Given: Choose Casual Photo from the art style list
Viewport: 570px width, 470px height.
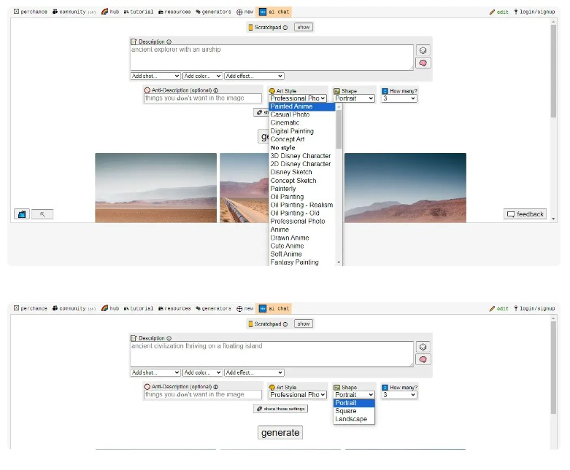Looking at the screenshot, I should click(x=302, y=114).
